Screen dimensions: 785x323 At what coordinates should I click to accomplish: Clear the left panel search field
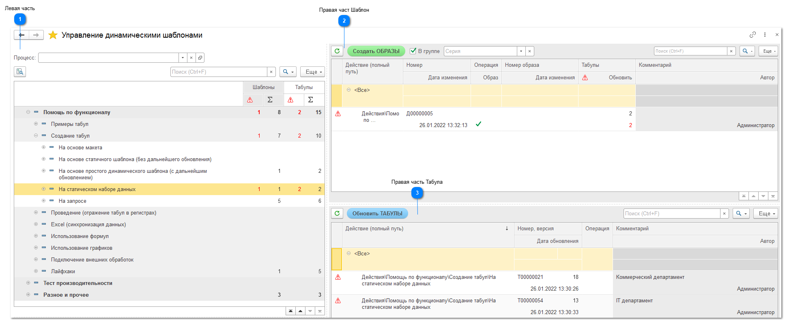pyautogui.click(x=271, y=72)
